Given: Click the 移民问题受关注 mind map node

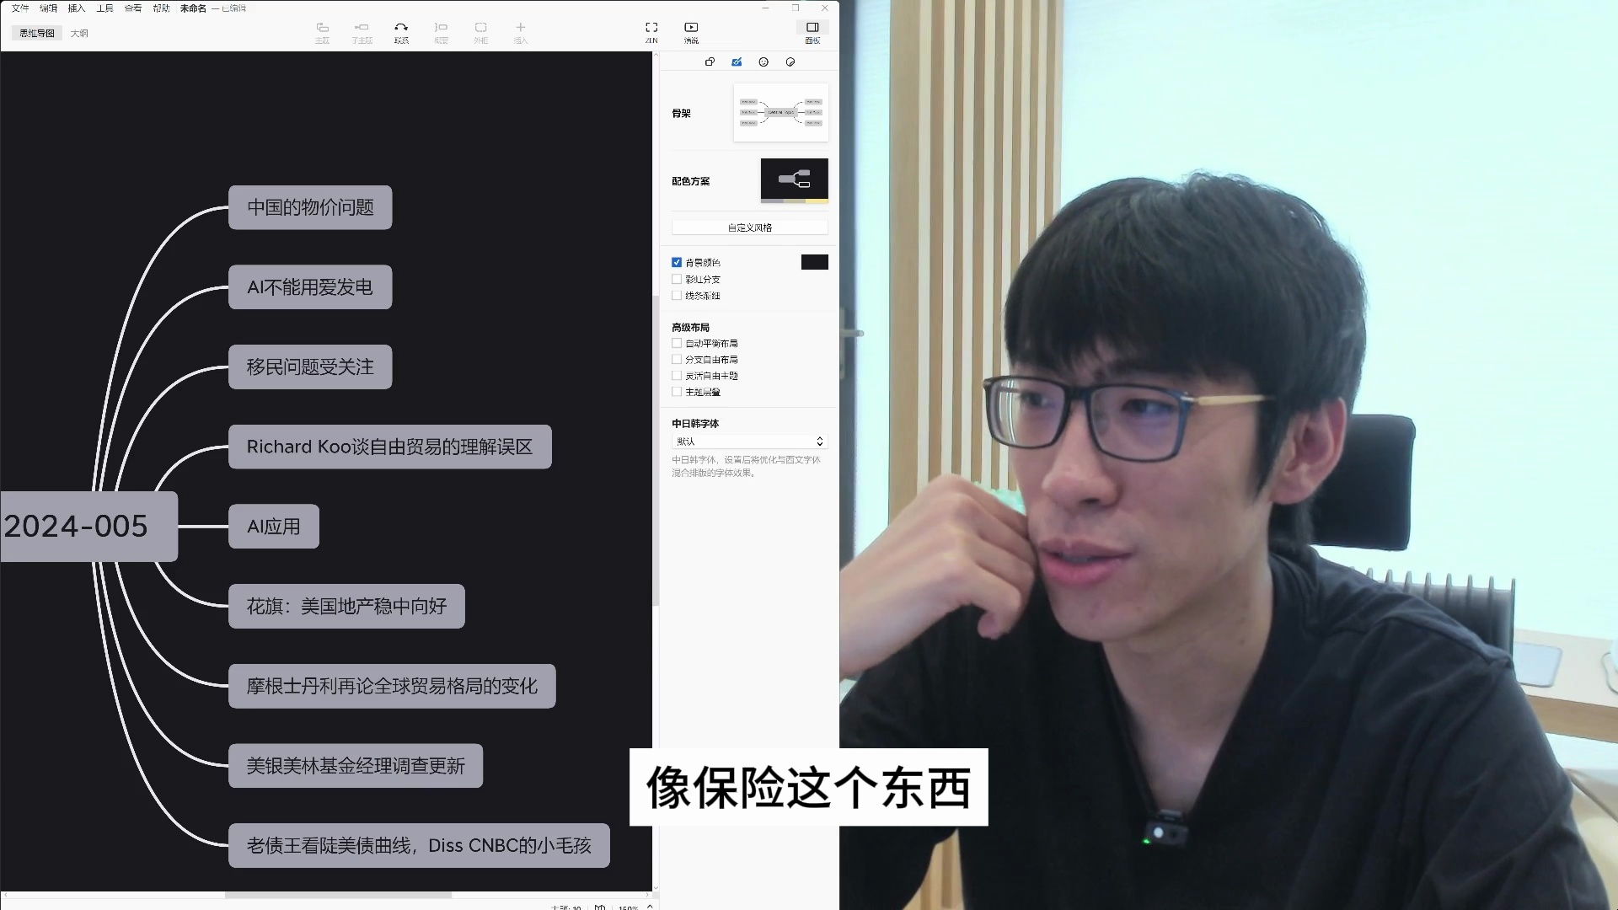Looking at the screenshot, I should point(310,367).
